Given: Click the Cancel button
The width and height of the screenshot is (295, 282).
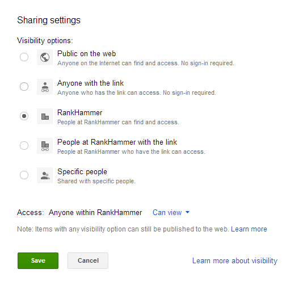Looking at the screenshot, I should pos(88,260).
